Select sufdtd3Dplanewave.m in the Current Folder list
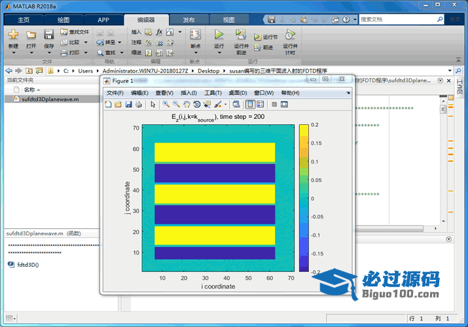This screenshot has height=327, width=468. 50,99
